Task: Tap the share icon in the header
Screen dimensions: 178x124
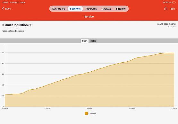Action: (x=166, y=9)
